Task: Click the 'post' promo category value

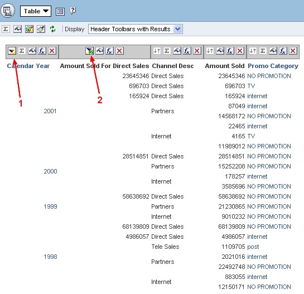Action: (x=253, y=247)
